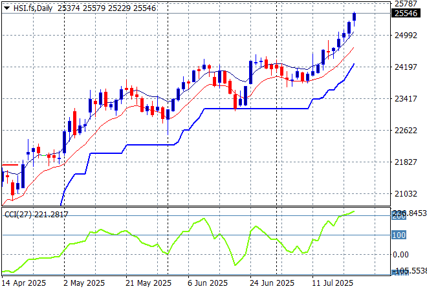Viewport: 427px width, 291px height.
Task: Click the CCI 200 level marker
Action: [x=399, y=216]
